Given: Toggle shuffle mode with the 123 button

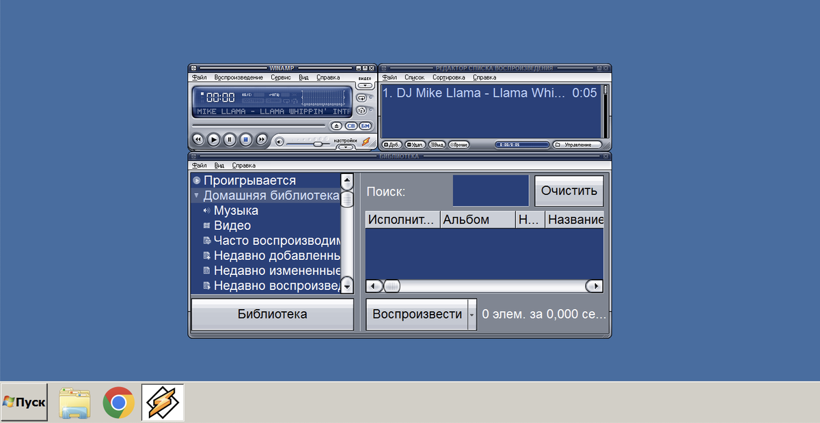Looking at the screenshot, I should click(361, 110).
